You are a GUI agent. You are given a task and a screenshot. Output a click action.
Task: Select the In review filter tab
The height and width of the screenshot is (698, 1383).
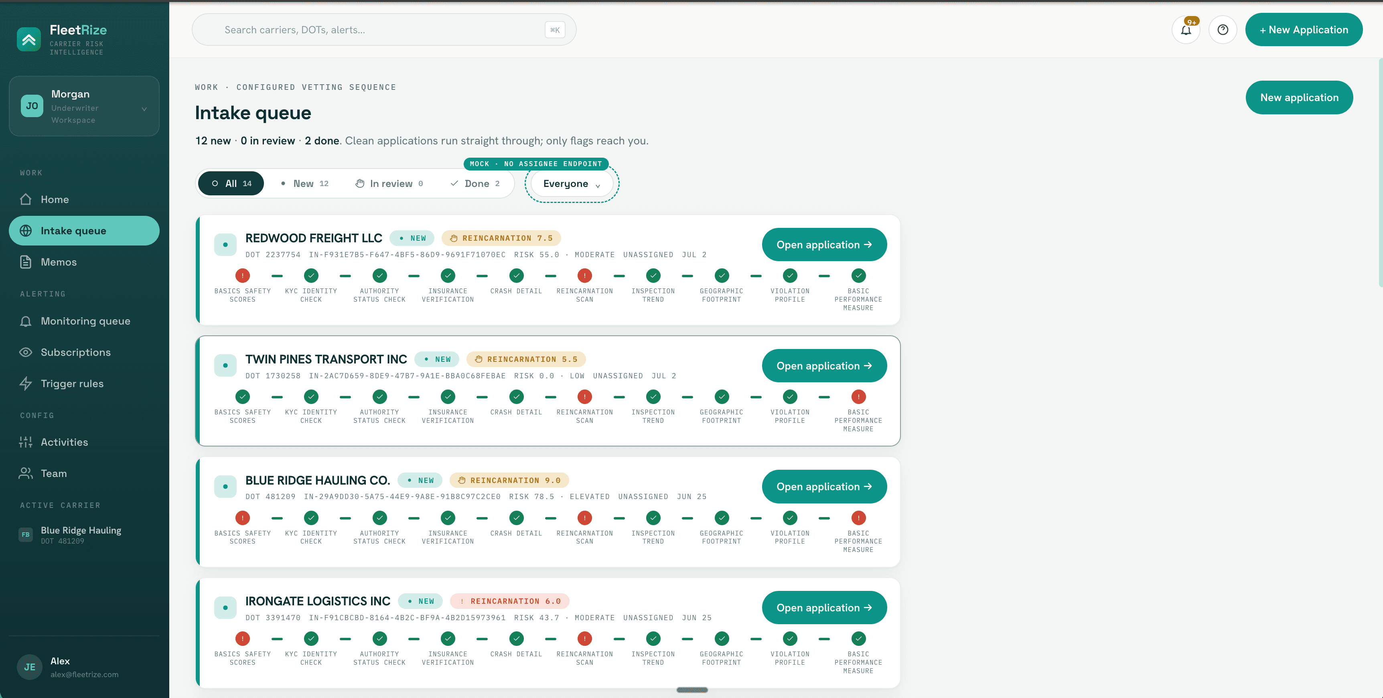click(x=389, y=184)
